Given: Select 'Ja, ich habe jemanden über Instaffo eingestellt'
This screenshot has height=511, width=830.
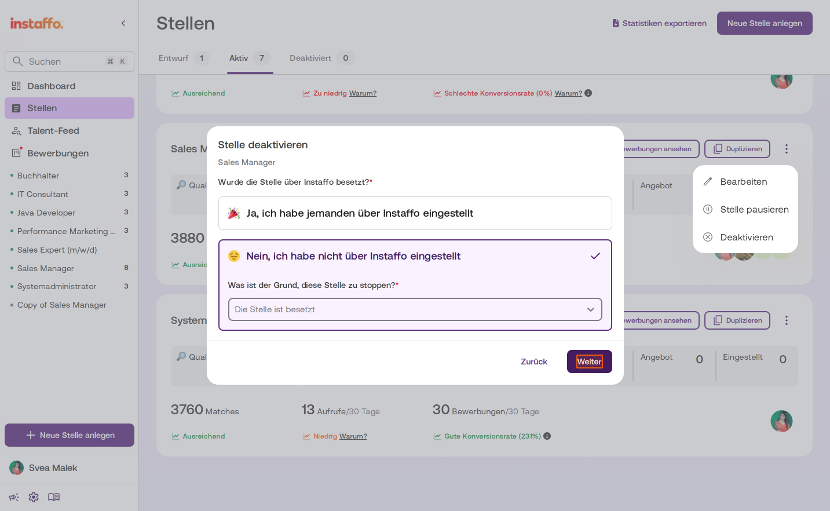Looking at the screenshot, I should [415, 213].
